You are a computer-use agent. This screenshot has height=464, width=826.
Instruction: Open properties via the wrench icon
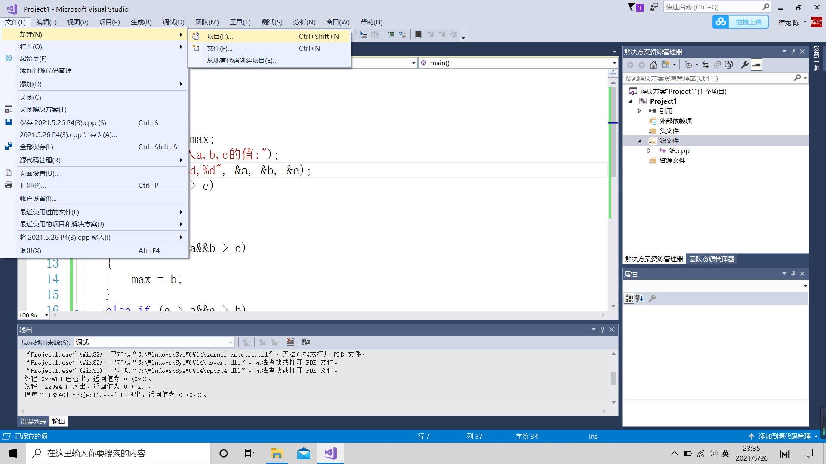click(x=744, y=65)
